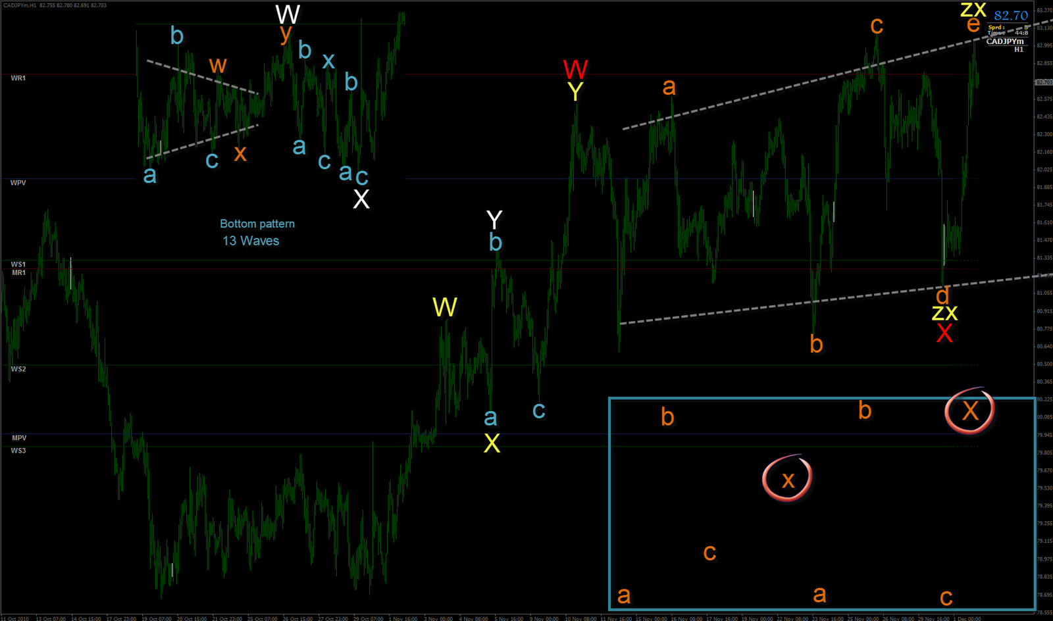This screenshot has height=621, width=1053.
Task: Select the white X label in inset pattern
Action: (361, 199)
